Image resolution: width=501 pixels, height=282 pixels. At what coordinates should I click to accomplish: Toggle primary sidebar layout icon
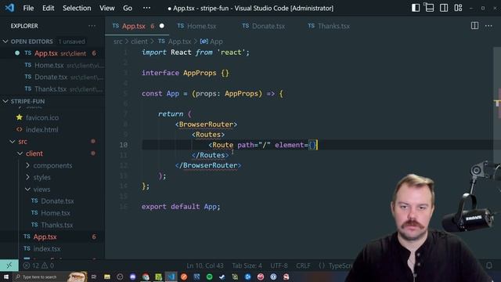[416, 8]
